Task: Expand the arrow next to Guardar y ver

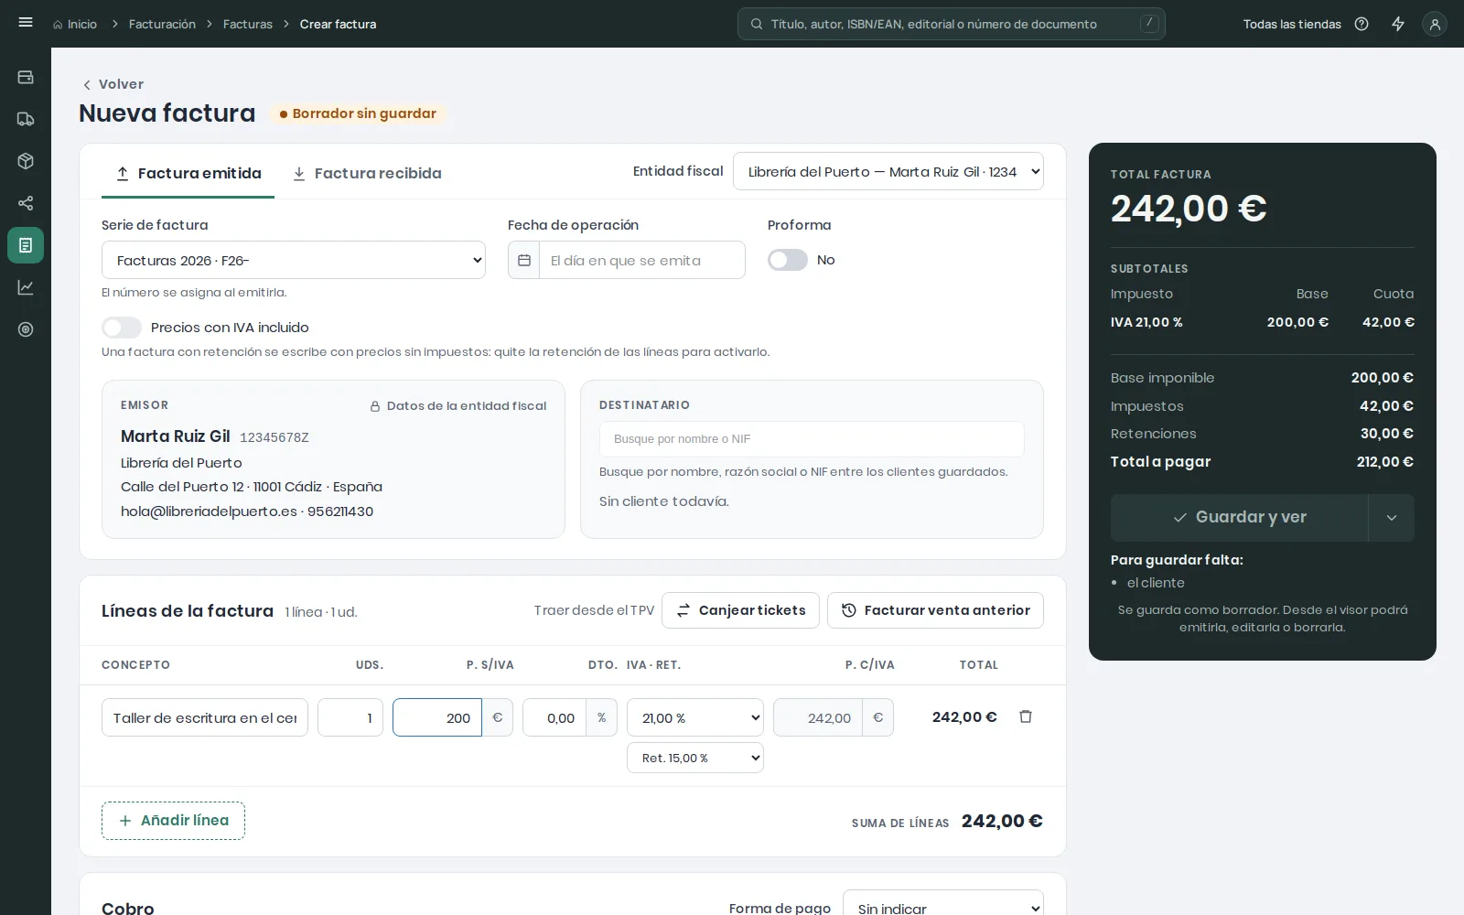Action: (1392, 518)
